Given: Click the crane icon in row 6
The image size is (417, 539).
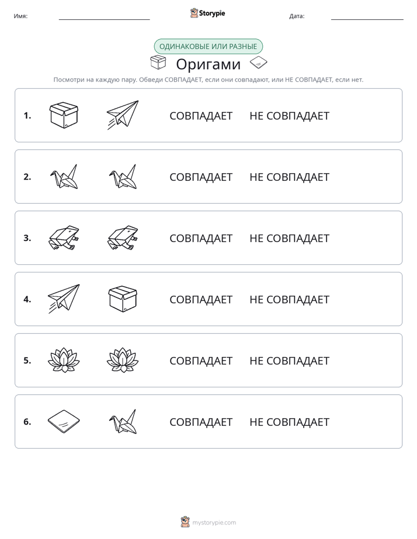Looking at the screenshot, I should pyautogui.click(x=123, y=421).
